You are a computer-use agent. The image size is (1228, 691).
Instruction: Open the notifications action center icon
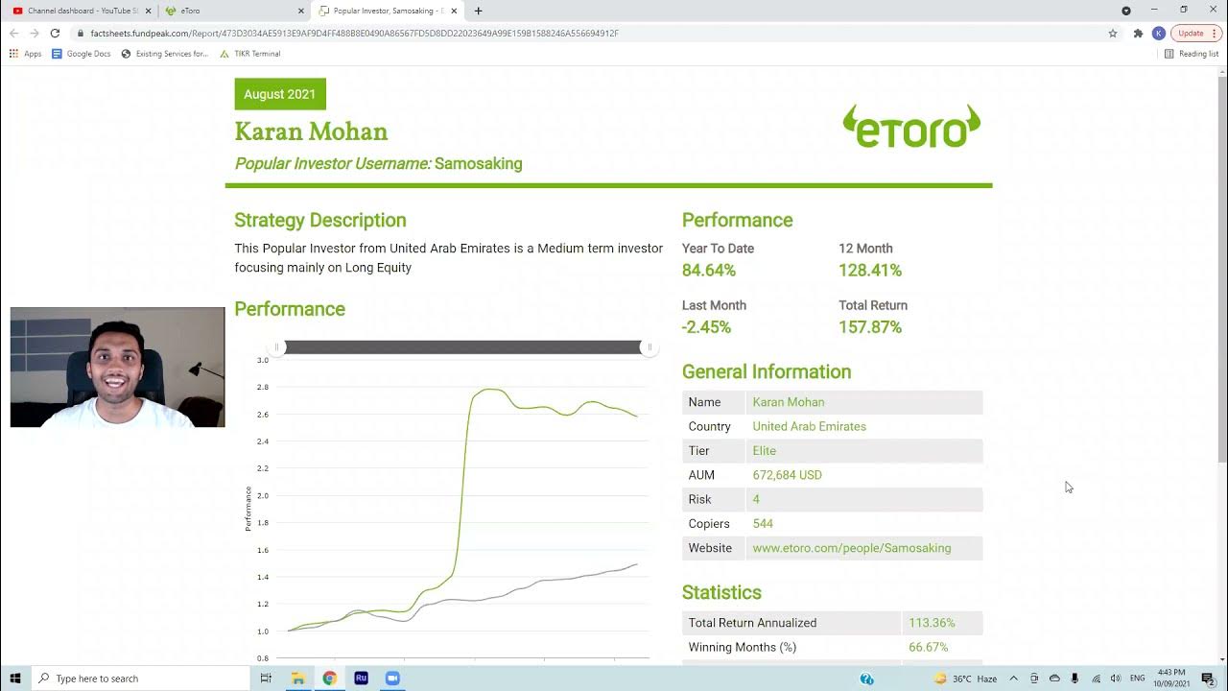point(1208,679)
